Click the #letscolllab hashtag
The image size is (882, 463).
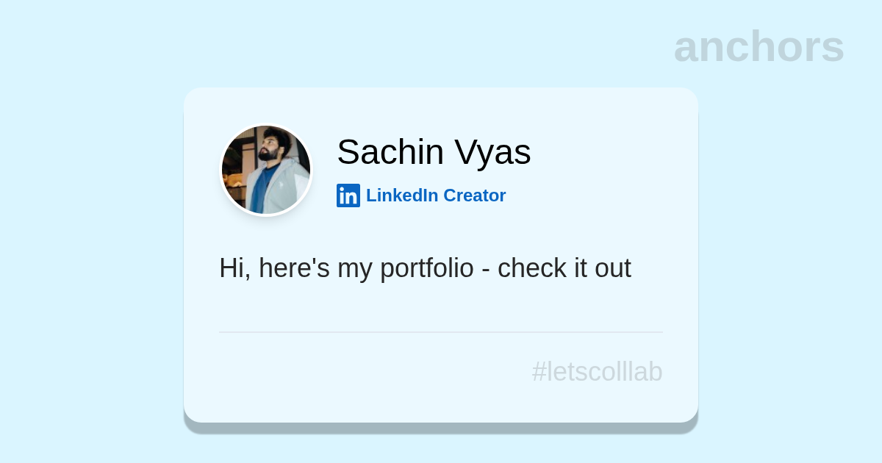point(597,372)
